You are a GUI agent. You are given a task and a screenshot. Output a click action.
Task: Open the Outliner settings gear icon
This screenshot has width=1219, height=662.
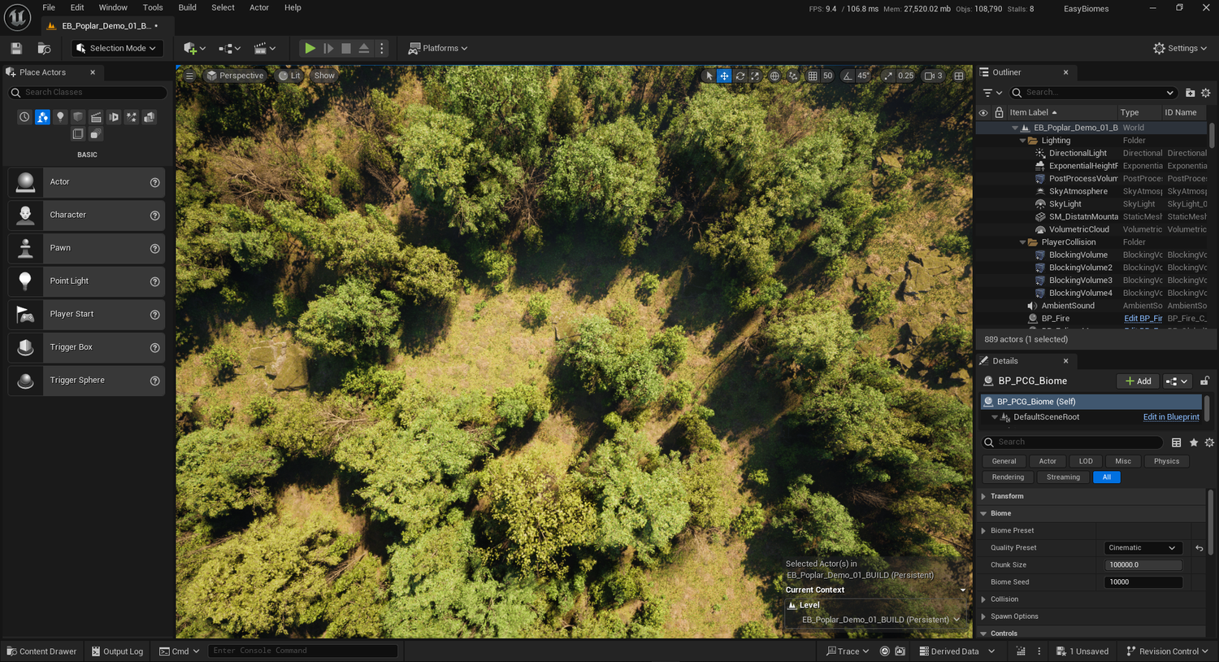1206,92
